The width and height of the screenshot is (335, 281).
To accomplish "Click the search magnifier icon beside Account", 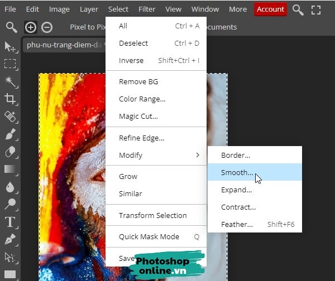I will pyautogui.click(x=298, y=9).
